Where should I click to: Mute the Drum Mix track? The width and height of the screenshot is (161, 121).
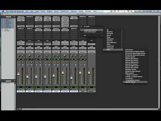23,65
